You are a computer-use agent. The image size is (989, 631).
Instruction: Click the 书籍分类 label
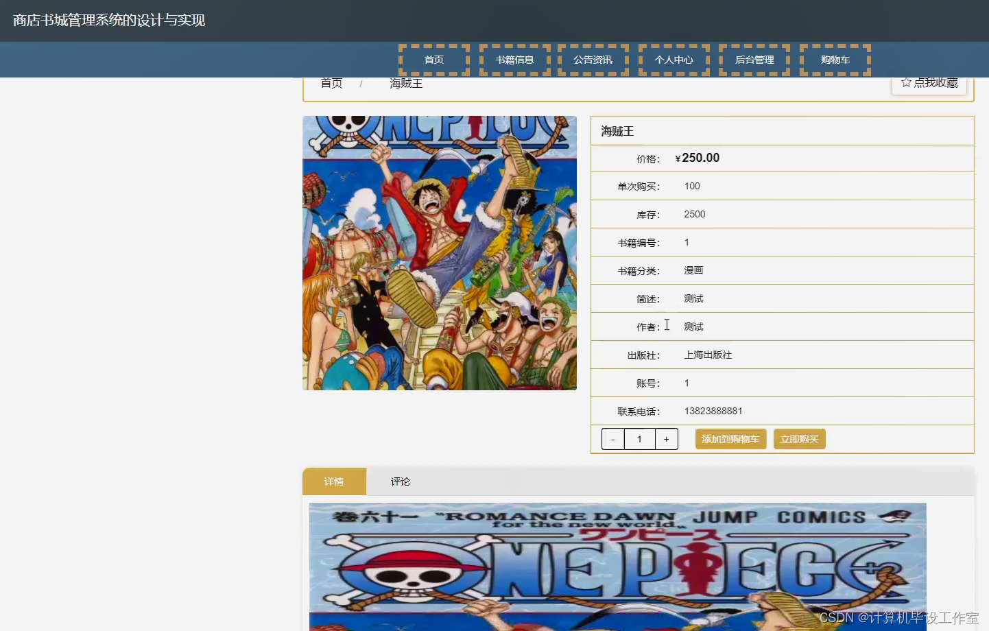[639, 271]
